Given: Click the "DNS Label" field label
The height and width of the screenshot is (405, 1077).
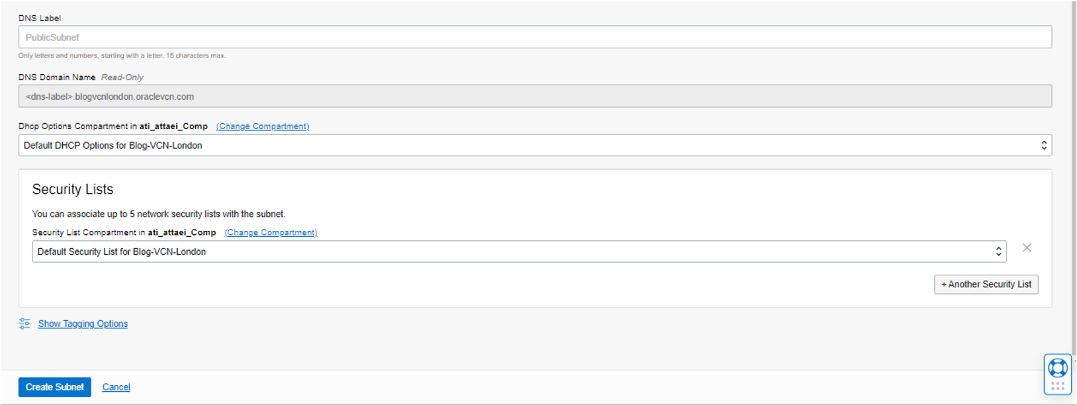Looking at the screenshot, I should [40, 18].
